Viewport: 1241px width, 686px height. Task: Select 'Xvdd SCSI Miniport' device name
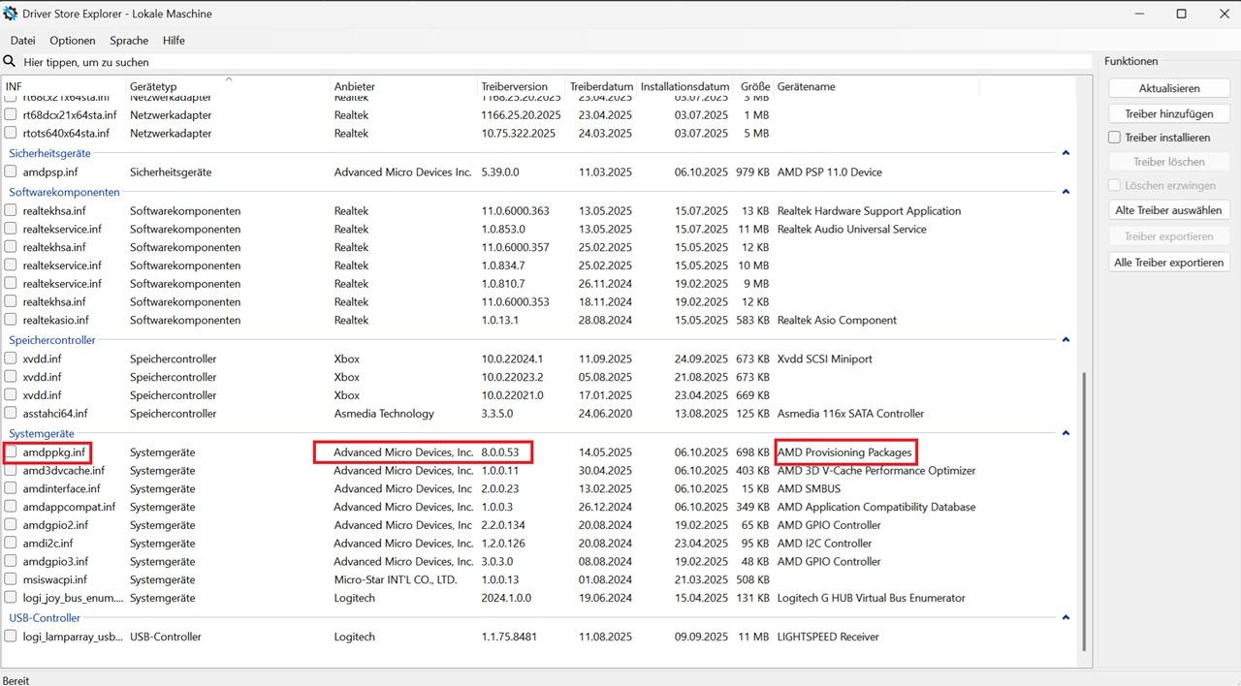[825, 359]
